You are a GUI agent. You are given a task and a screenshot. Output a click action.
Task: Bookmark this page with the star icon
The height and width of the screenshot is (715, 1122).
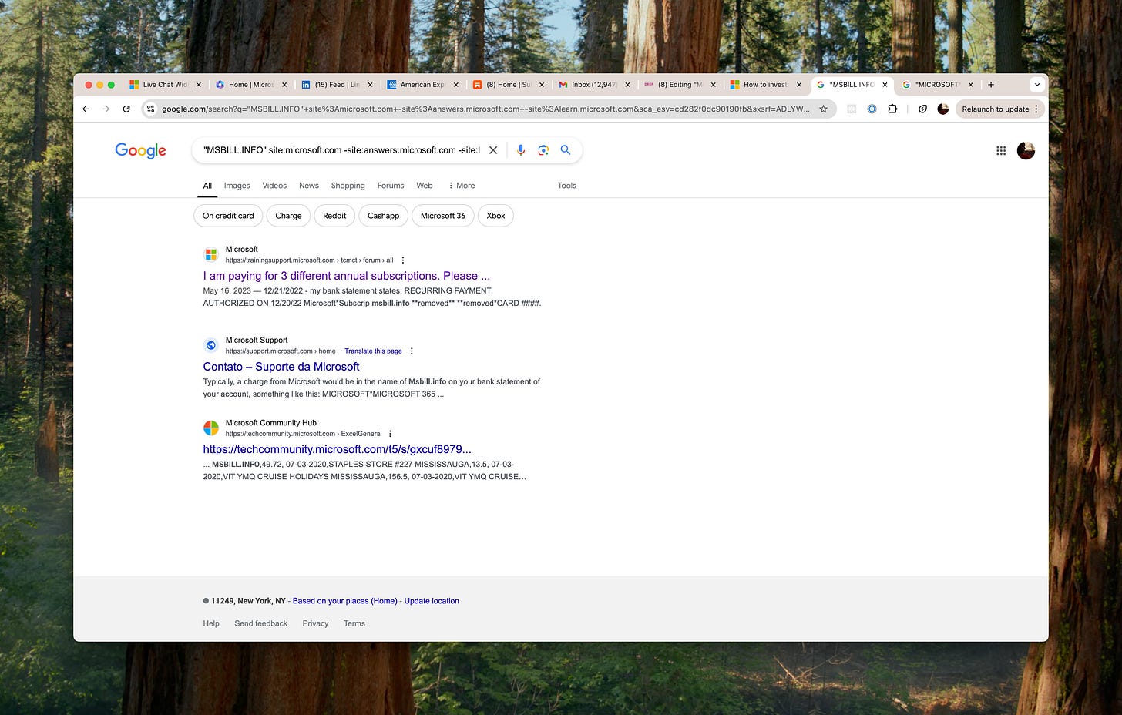coord(823,109)
